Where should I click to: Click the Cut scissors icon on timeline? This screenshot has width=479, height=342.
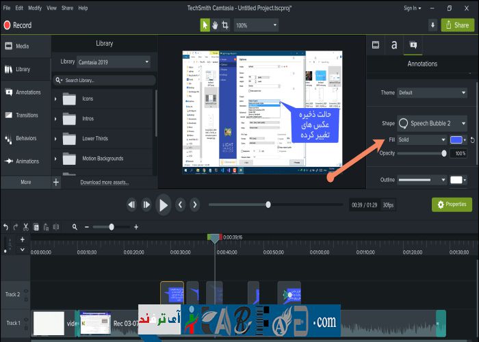[25, 226]
